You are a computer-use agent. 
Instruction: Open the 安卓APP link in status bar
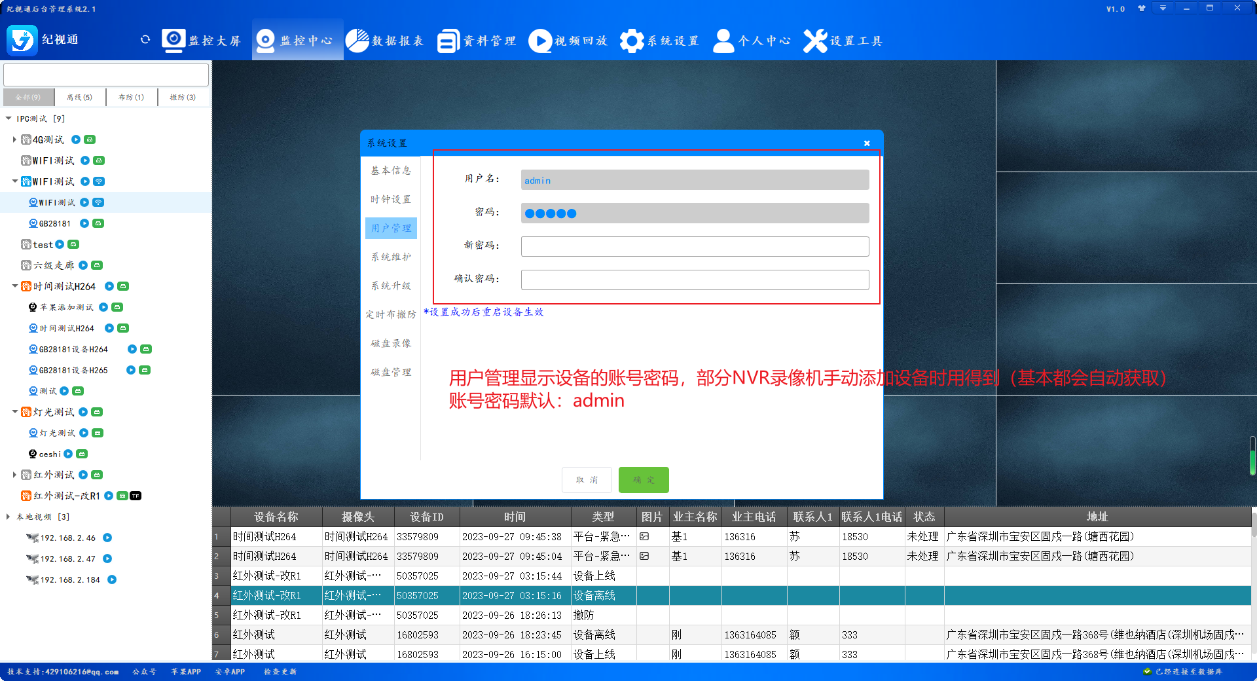pos(230,672)
